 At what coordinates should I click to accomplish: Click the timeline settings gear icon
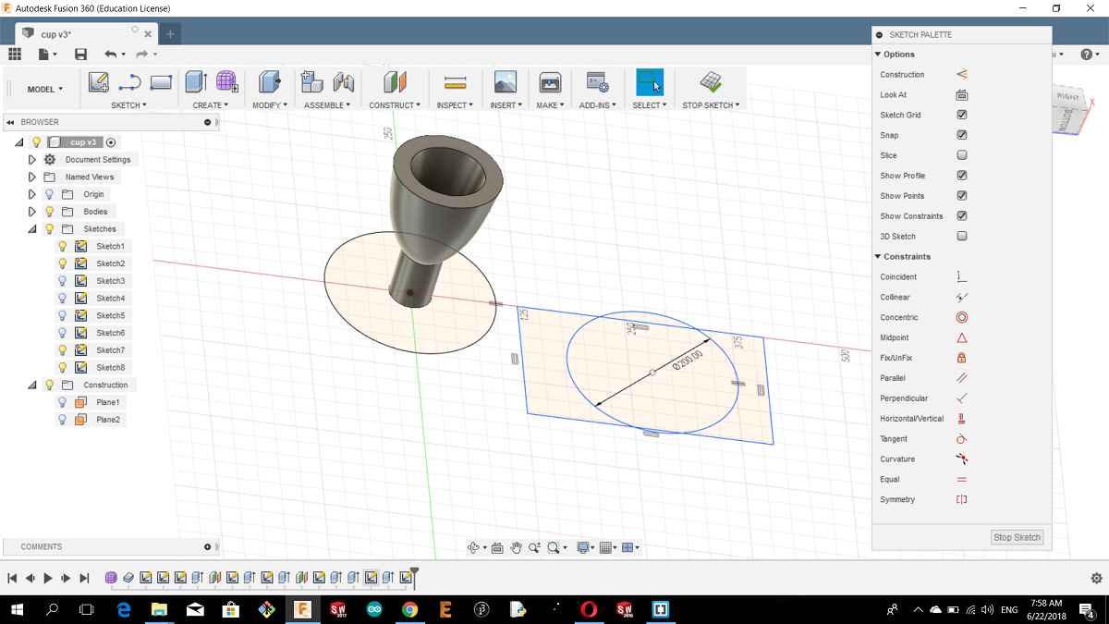(1096, 578)
